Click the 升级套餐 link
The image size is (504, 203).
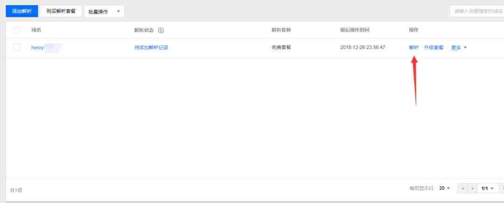tap(434, 48)
